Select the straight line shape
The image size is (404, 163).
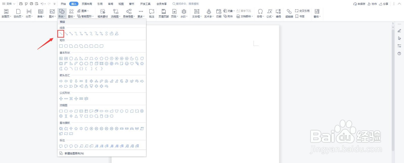61,34
